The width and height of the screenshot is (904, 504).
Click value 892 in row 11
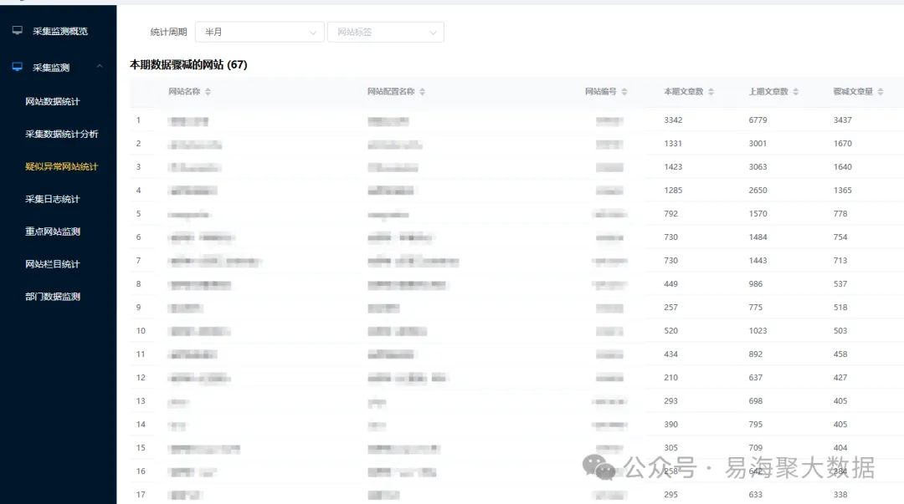(x=755, y=354)
